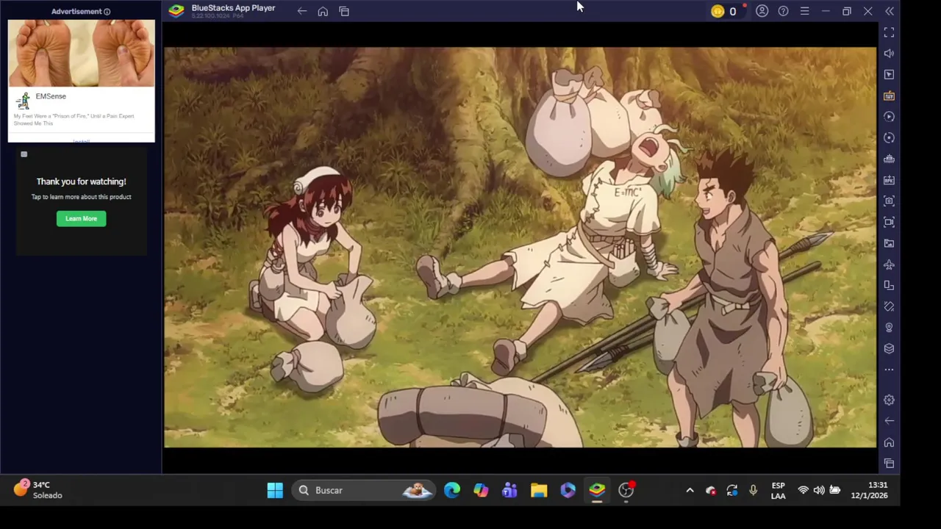Image resolution: width=941 pixels, height=529 pixels.
Task: Click the Buscar taskbar search field
Action: click(x=365, y=490)
